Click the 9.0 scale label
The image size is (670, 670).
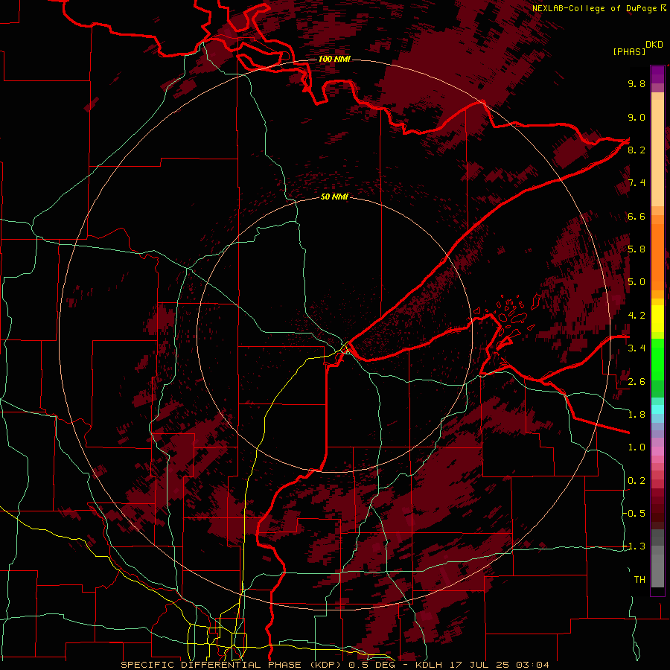[636, 117]
